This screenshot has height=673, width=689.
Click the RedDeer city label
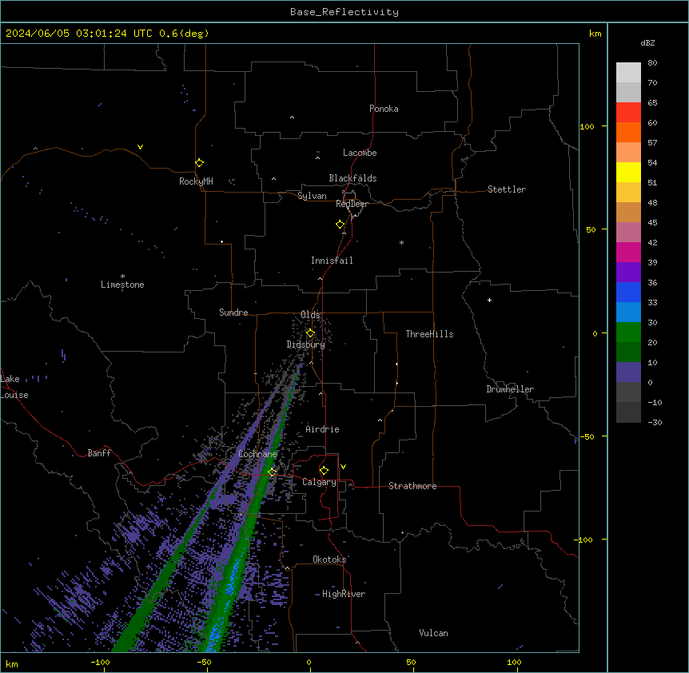click(352, 204)
